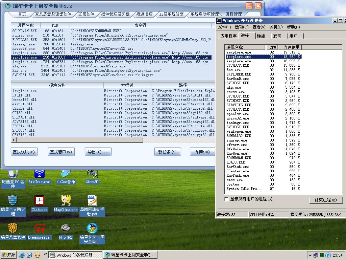
Task: Select the KuGoo音乐 desktop shortcut
Action: pyautogui.click(x=66, y=175)
